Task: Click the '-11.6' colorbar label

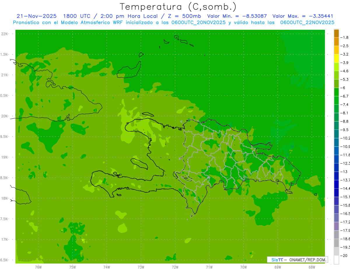Action: coord(345,155)
